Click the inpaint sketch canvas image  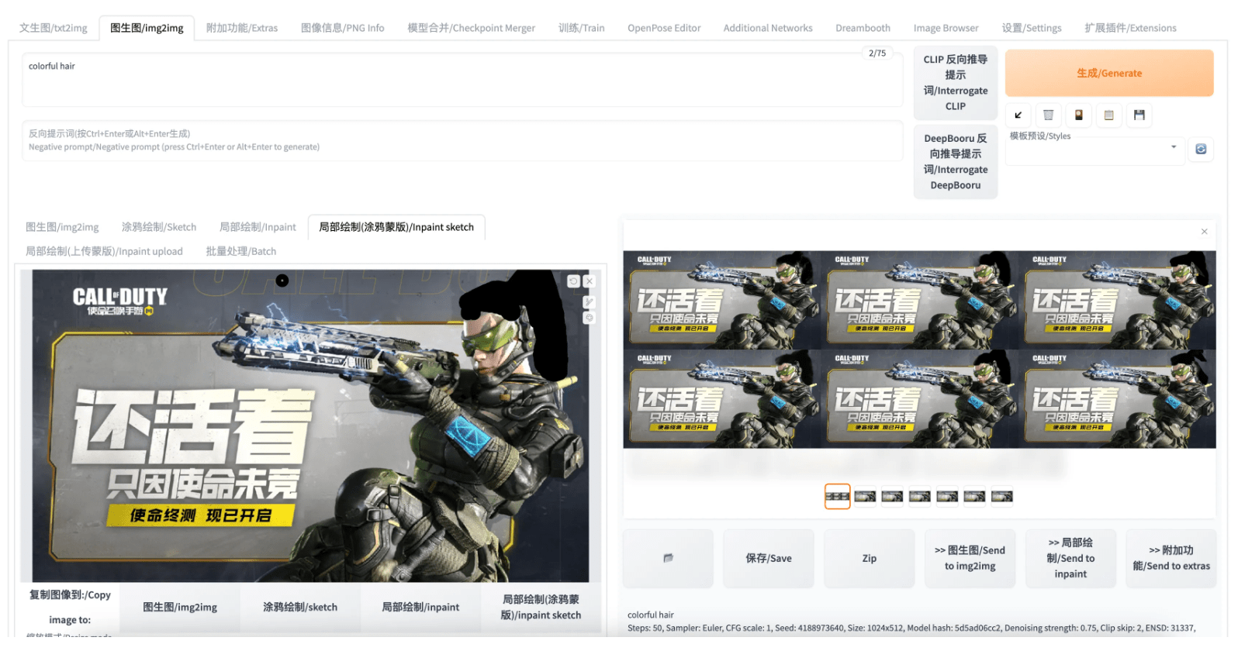310,425
